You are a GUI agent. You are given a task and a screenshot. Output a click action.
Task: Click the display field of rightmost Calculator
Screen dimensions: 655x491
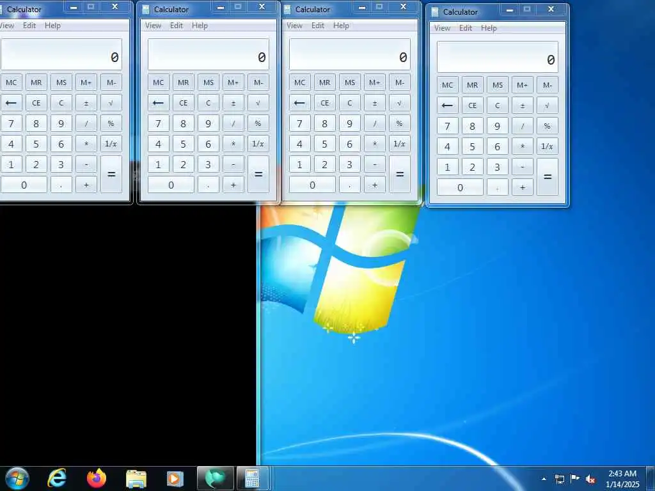pos(497,57)
